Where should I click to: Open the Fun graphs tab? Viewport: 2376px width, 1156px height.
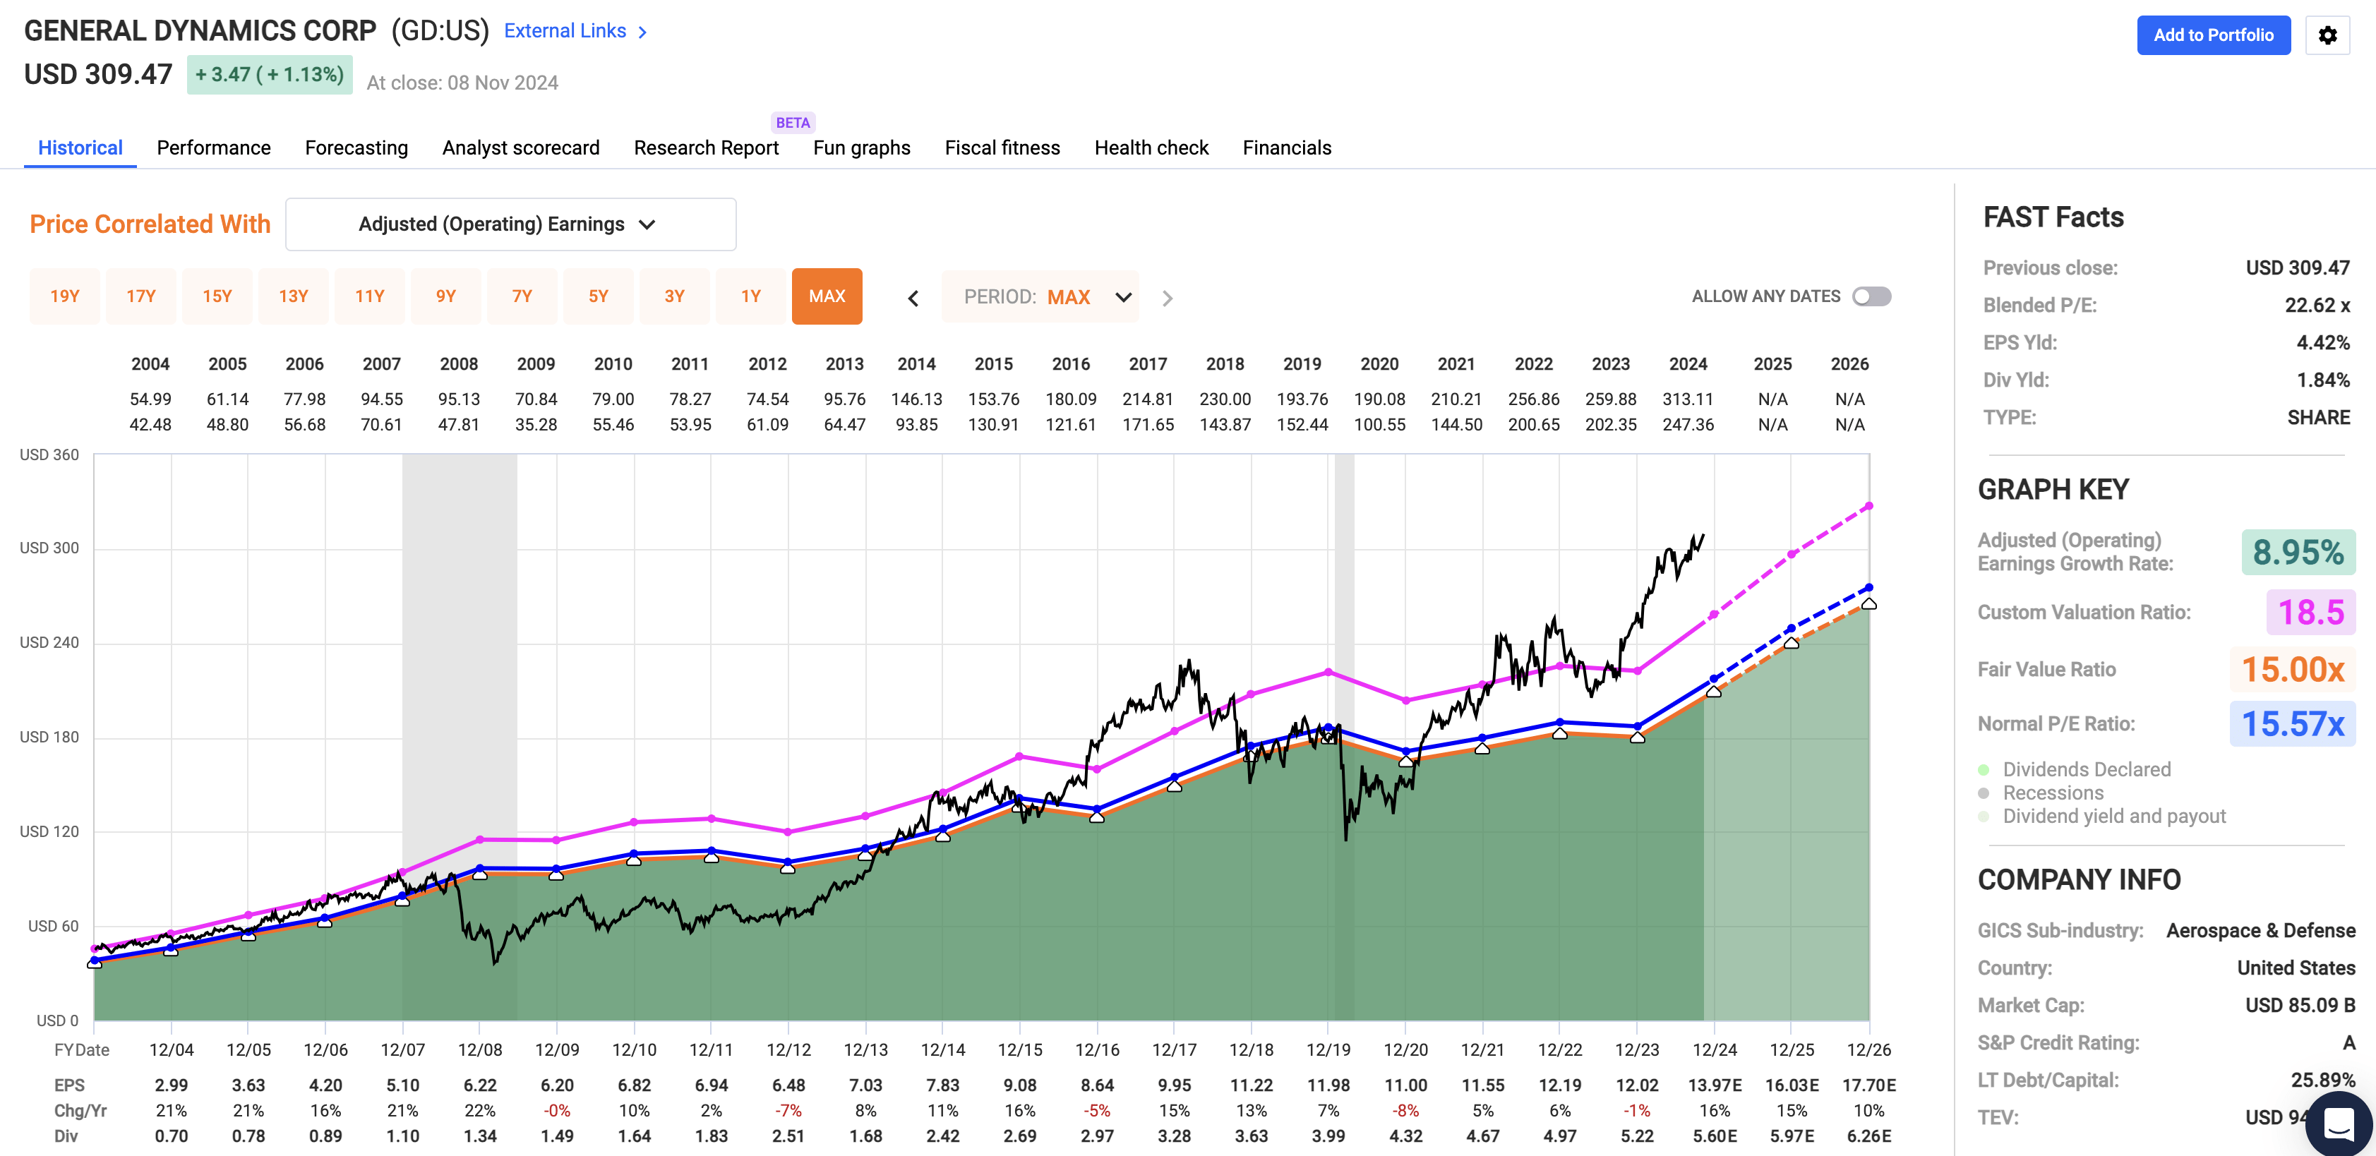(860, 147)
